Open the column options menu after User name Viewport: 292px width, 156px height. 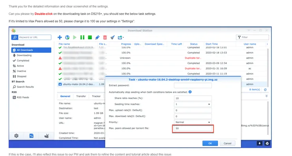tap(267, 44)
